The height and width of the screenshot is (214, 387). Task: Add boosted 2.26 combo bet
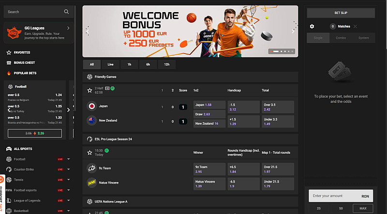click(35, 133)
